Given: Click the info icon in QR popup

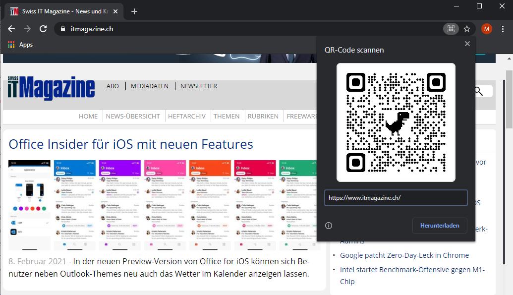Looking at the screenshot, I should click(x=329, y=226).
